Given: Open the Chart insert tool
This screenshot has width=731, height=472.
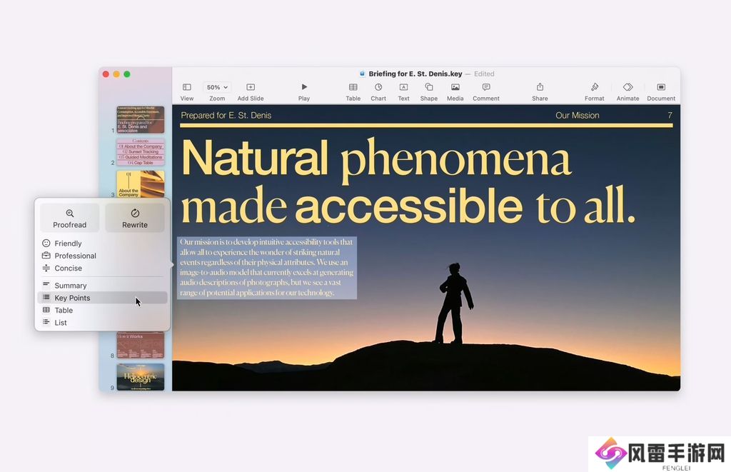Looking at the screenshot, I should pyautogui.click(x=378, y=87).
